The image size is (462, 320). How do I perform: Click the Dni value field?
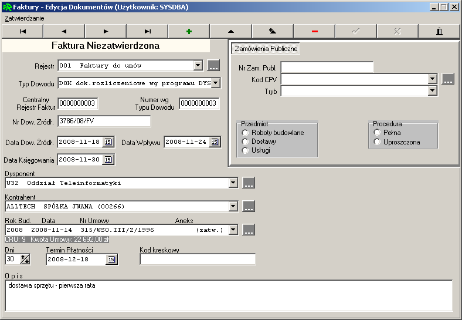tap(12, 259)
